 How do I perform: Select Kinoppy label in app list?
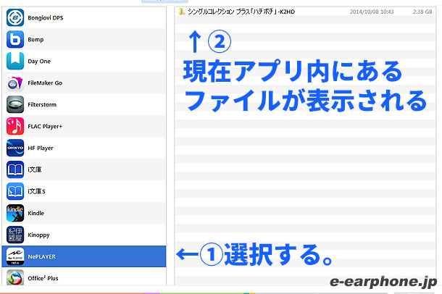click(x=38, y=235)
